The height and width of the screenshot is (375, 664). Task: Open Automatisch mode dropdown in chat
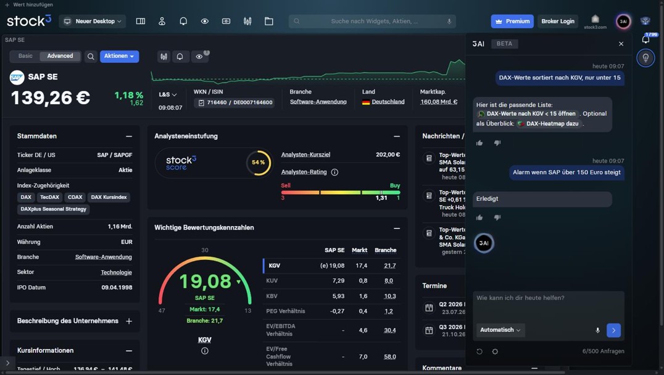click(x=500, y=330)
